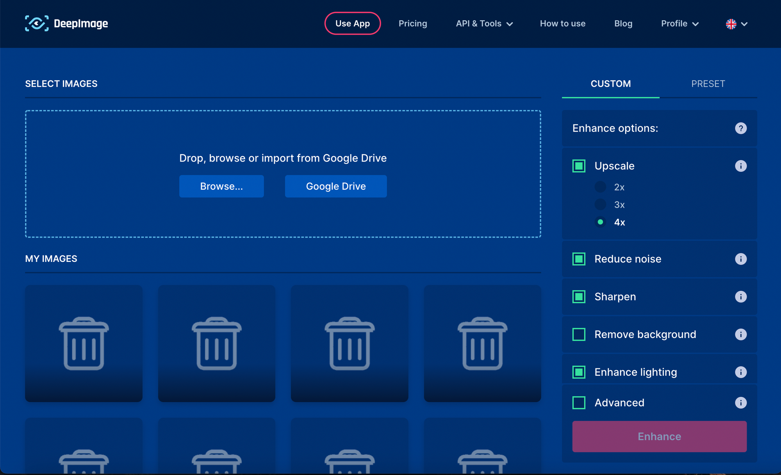Click the dashed image drop zone text
The width and height of the screenshot is (781, 475).
point(283,158)
